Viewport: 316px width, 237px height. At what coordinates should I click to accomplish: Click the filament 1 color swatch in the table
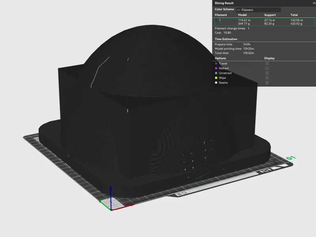216,20
